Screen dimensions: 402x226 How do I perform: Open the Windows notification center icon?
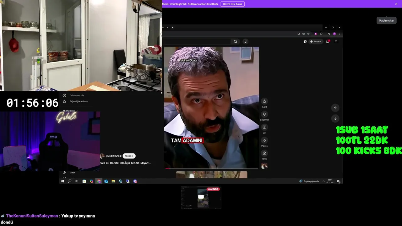click(338, 181)
